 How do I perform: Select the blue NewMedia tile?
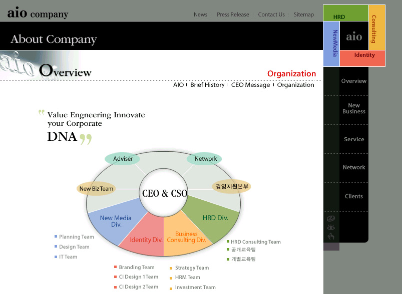pos(331,44)
